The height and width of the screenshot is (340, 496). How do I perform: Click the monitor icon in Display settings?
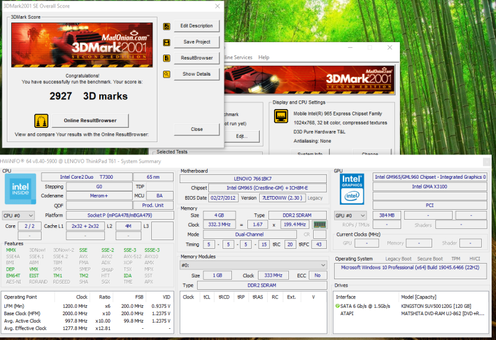click(281, 116)
